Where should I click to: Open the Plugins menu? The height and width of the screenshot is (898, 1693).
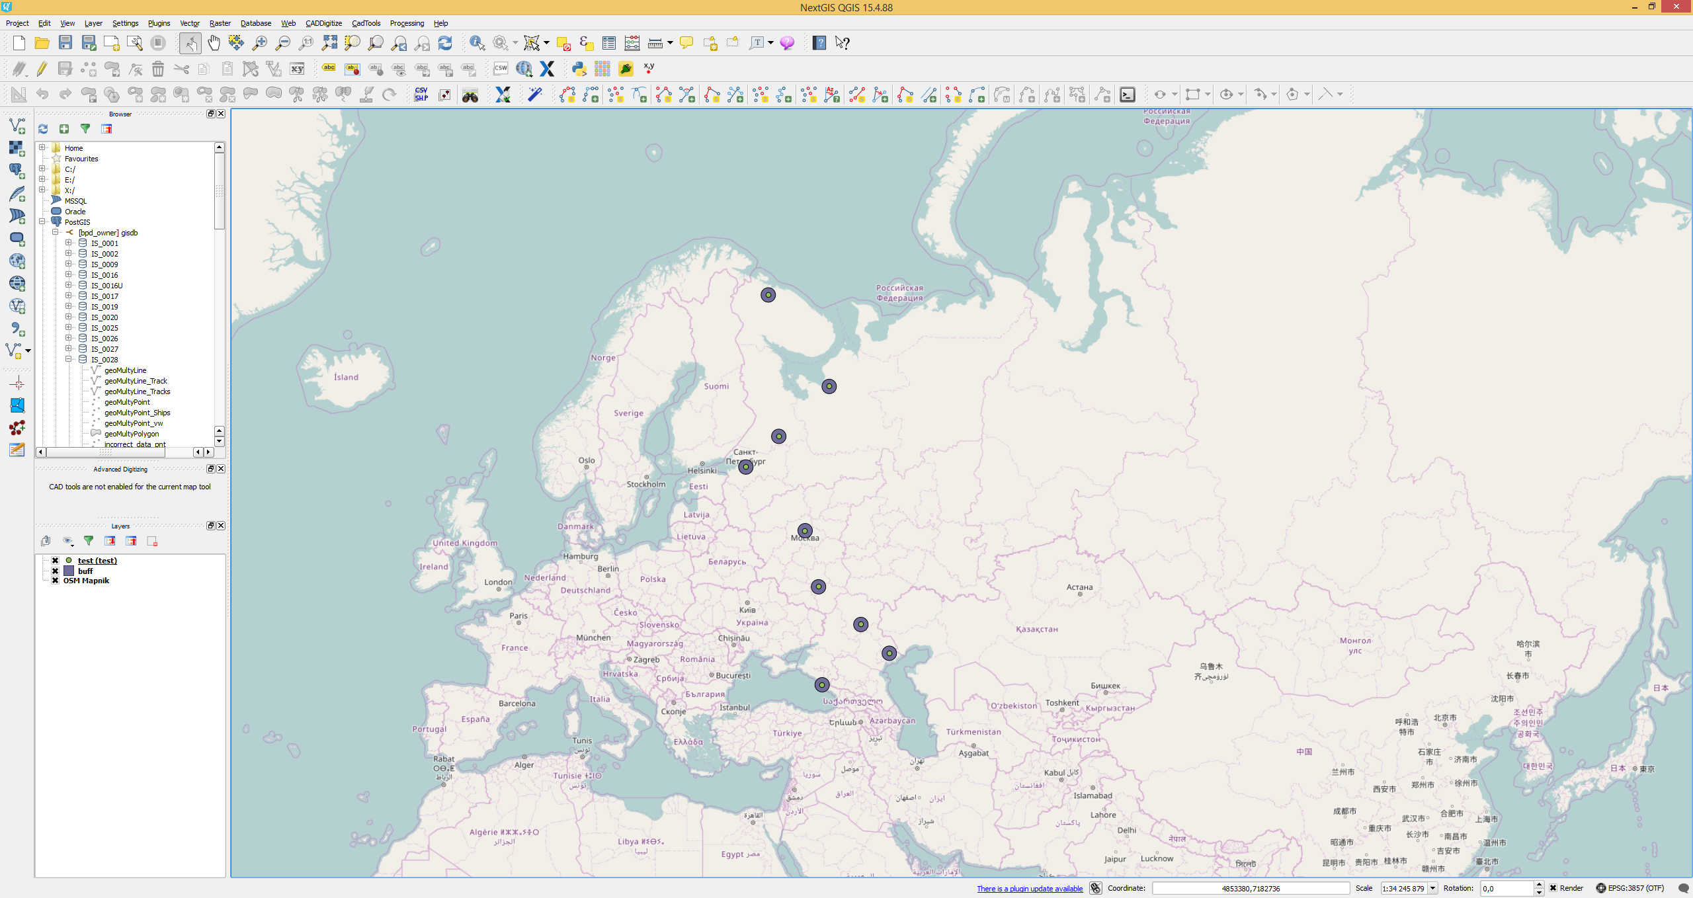[x=159, y=23]
